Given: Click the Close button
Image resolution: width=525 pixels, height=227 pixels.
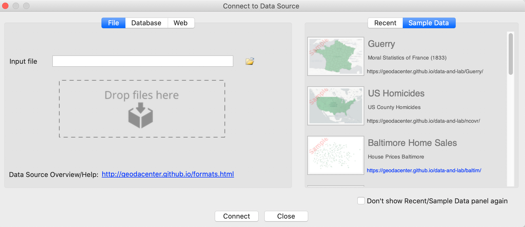Looking at the screenshot, I should point(286,216).
